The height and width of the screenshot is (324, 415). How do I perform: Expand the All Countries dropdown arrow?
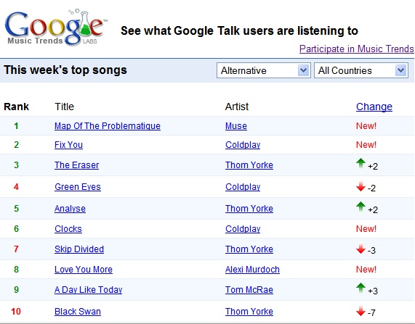(x=401, y=70)
